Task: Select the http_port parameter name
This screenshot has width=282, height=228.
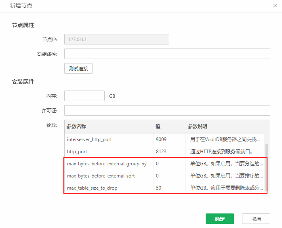Action: click(77, 152)
